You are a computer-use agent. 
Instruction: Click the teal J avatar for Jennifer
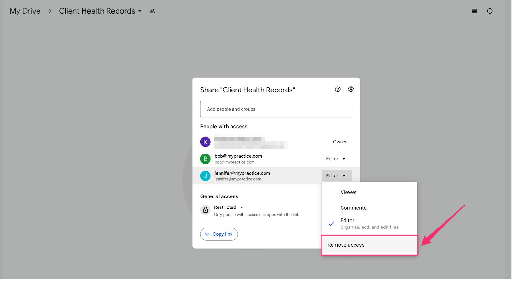205,176
